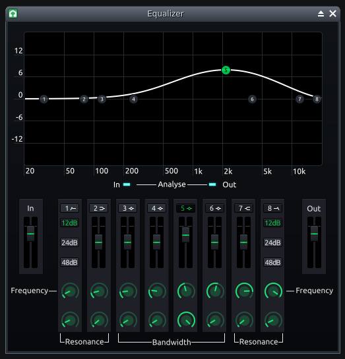Click band 5 bandwidth knob

pyautogui.click(x=186, y=320)
